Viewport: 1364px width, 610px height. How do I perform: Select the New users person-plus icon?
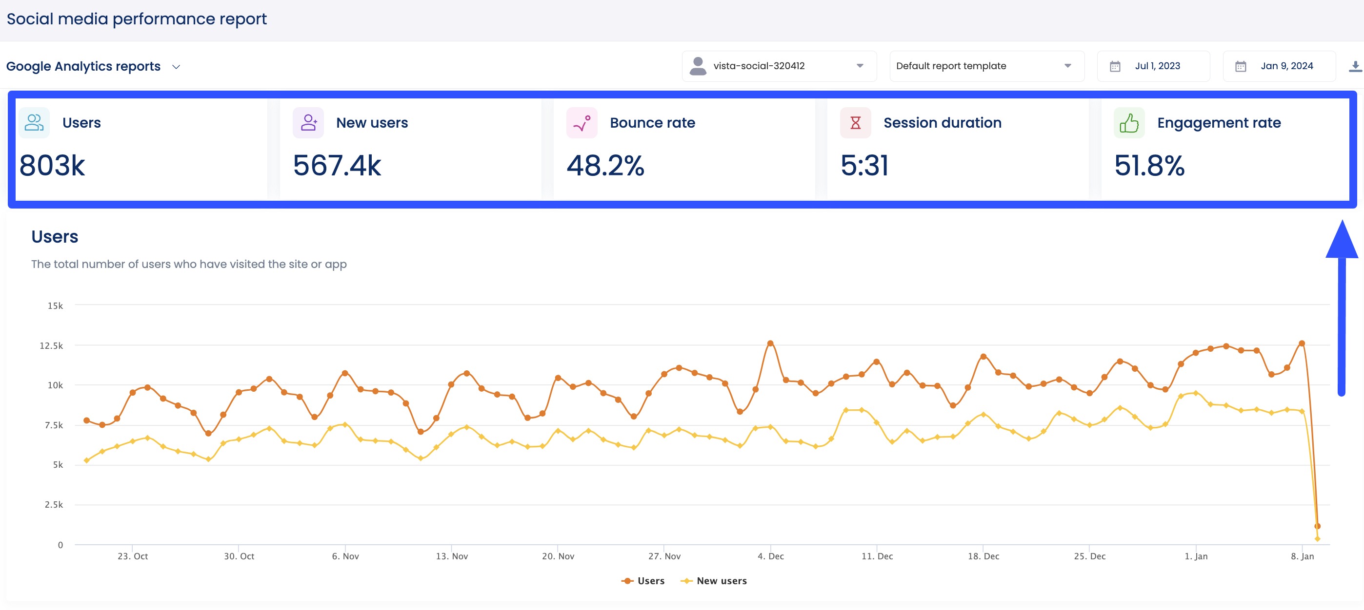coord(308,122)
